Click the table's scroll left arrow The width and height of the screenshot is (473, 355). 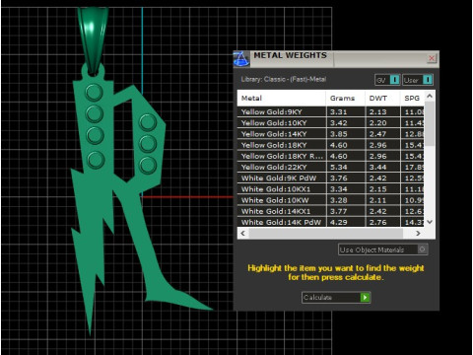pos(242,233)
